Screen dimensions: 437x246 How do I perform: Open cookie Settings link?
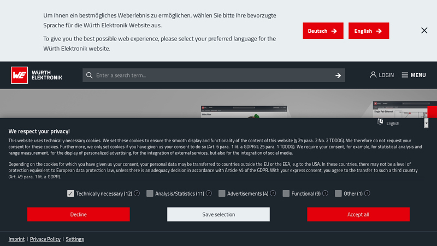pyautogui.click(x=75, y=239)
